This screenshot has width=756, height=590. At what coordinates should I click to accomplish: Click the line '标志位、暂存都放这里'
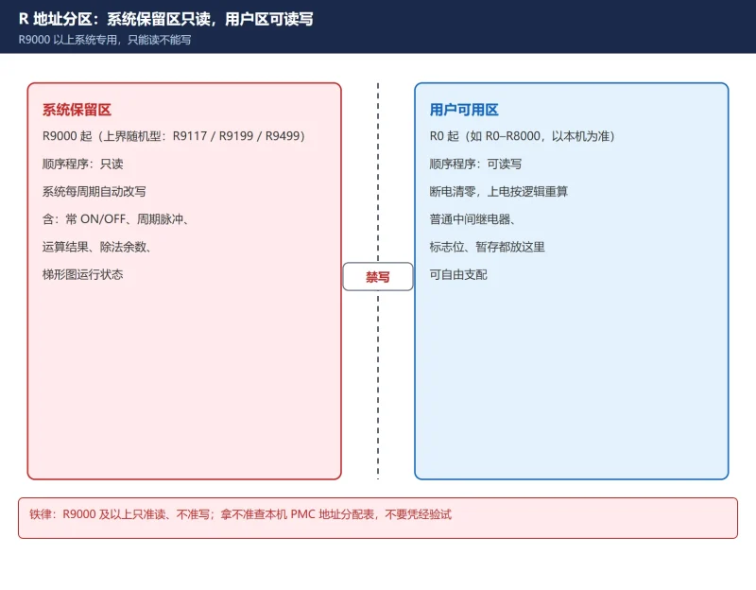487,247
